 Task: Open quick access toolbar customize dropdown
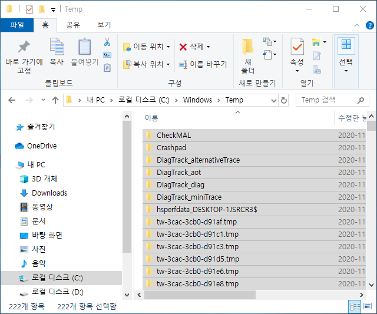pyautogui.click(x=53, y=9)
